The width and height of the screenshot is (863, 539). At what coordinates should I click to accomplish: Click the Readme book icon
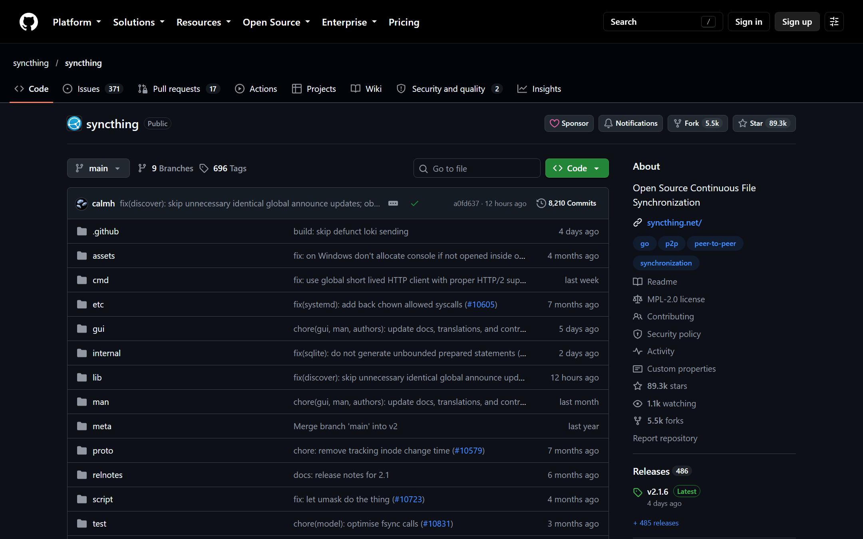638,282
